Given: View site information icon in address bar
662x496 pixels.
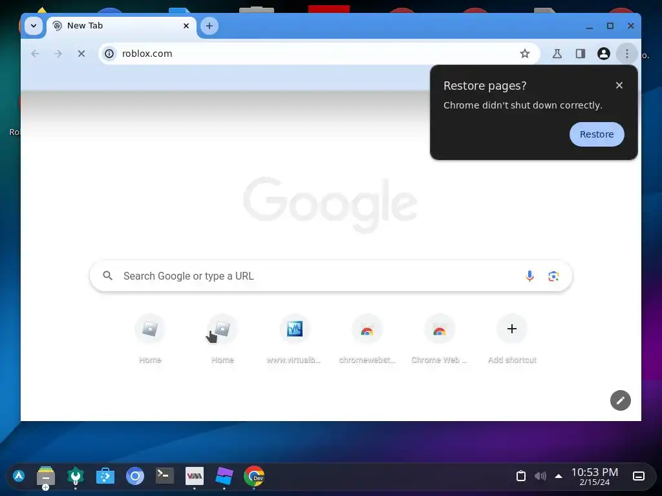Looking at the screenshot, I should [109, 54].
